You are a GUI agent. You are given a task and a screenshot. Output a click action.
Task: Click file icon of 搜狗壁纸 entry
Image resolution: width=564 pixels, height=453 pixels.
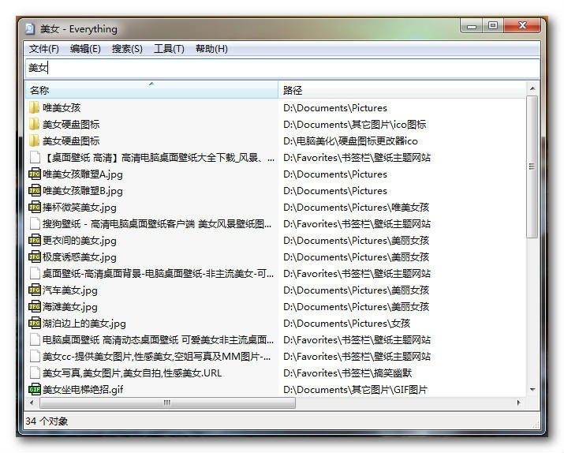click(35, 223)
